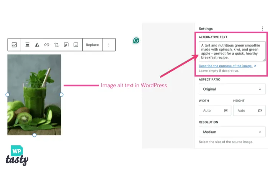Click the px unit of Height
268x171 pixels.
[x=260, y=110]
